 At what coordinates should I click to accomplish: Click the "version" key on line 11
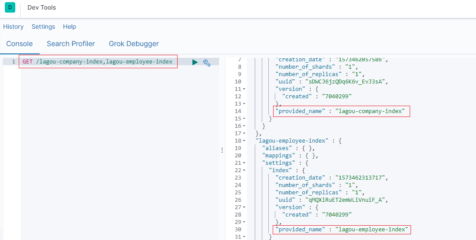point(290,89)
